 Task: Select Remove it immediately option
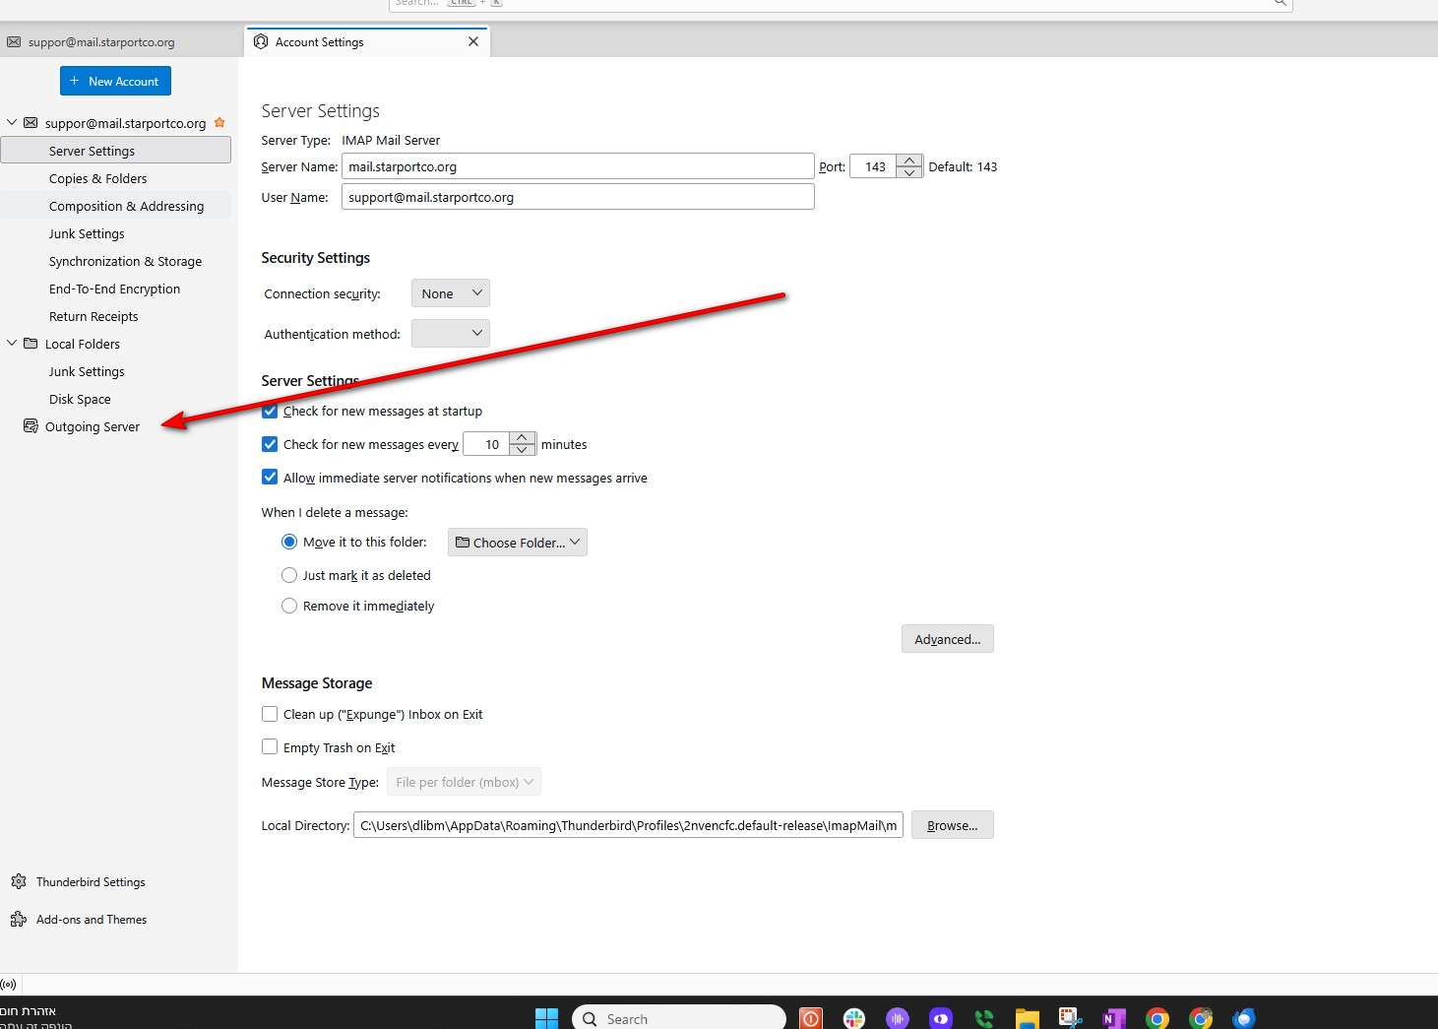289,606
